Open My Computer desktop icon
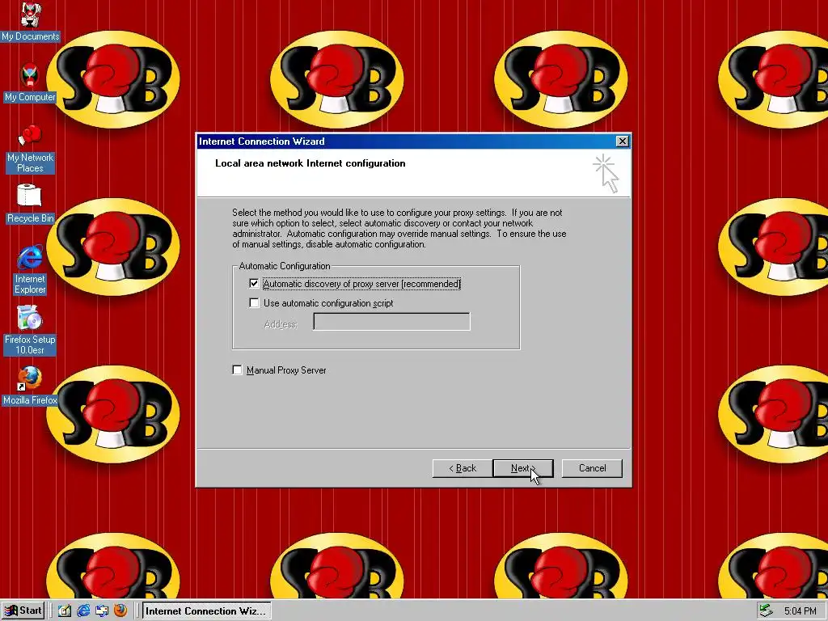 click(30, 83)
